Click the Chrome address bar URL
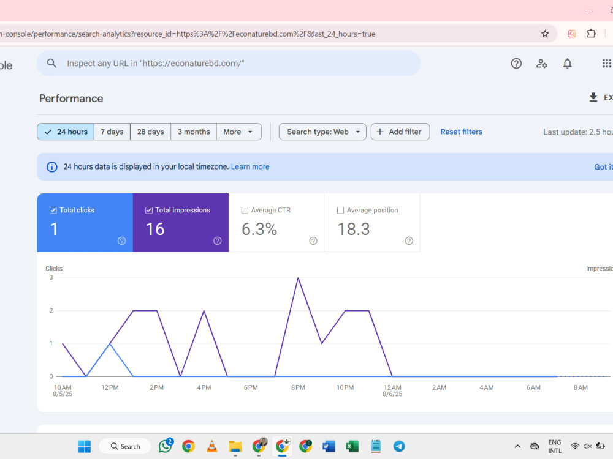The width and height of the screenshot is (613, 459). (188, 34)
